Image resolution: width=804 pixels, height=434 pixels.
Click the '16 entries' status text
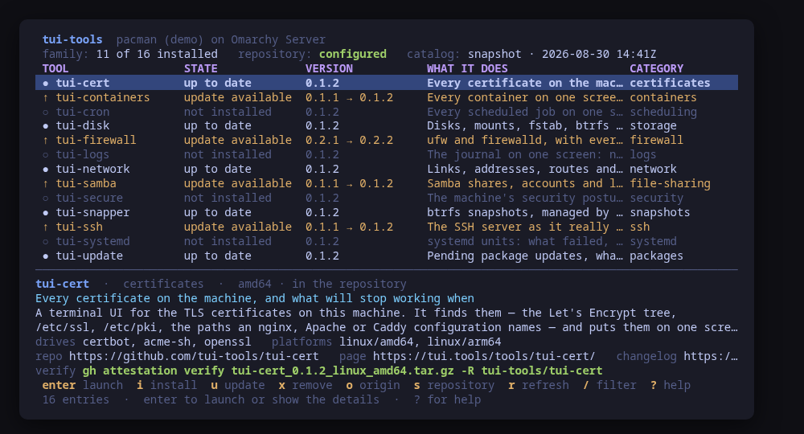76,399
